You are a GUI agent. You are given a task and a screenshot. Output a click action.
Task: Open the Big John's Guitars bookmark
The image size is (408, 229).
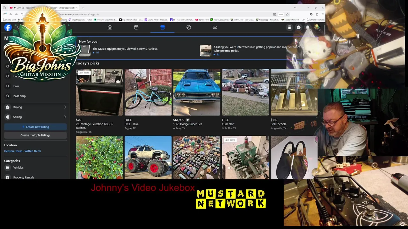(x=131, y=20)
